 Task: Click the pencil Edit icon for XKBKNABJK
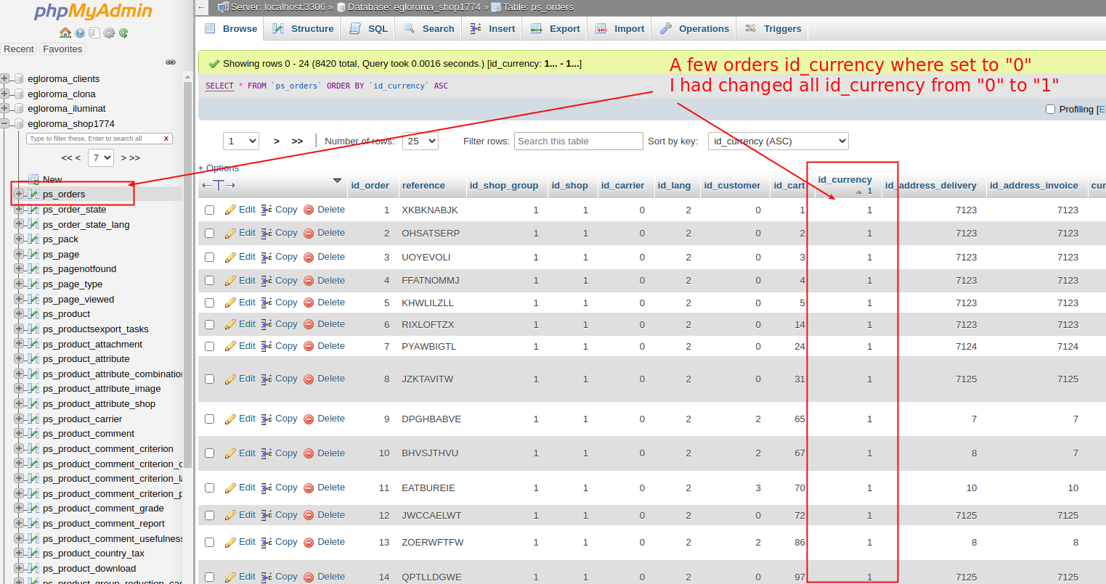(x=231, y=210)
